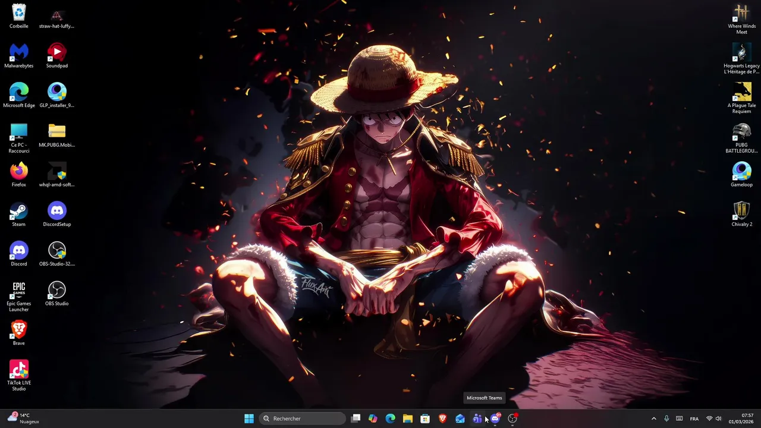Click the microphone icon in system tray
This screenshot has width=761, height=428.
pyautogui.click(x=666, y=418)
